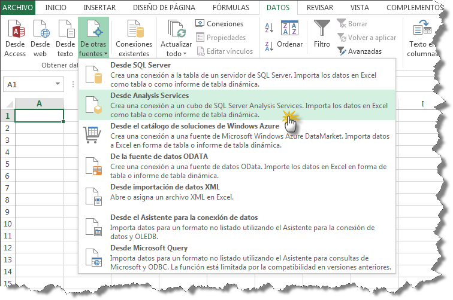Select row 3 header
The height and width of the screenshot is (300, 453).
coord(8,140)
